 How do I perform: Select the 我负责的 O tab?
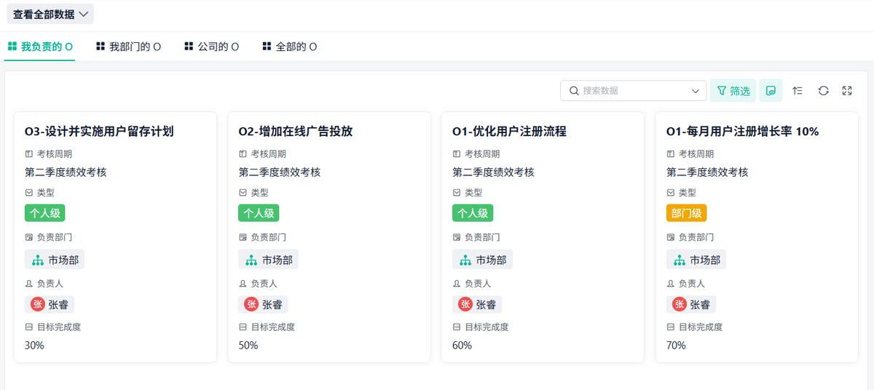(x=40, y=47)
